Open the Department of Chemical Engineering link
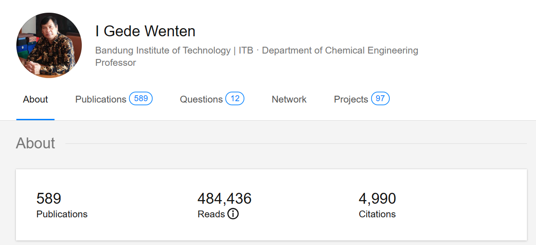Image resolution: width=536 pixels, height=245 pixels. 340,50
